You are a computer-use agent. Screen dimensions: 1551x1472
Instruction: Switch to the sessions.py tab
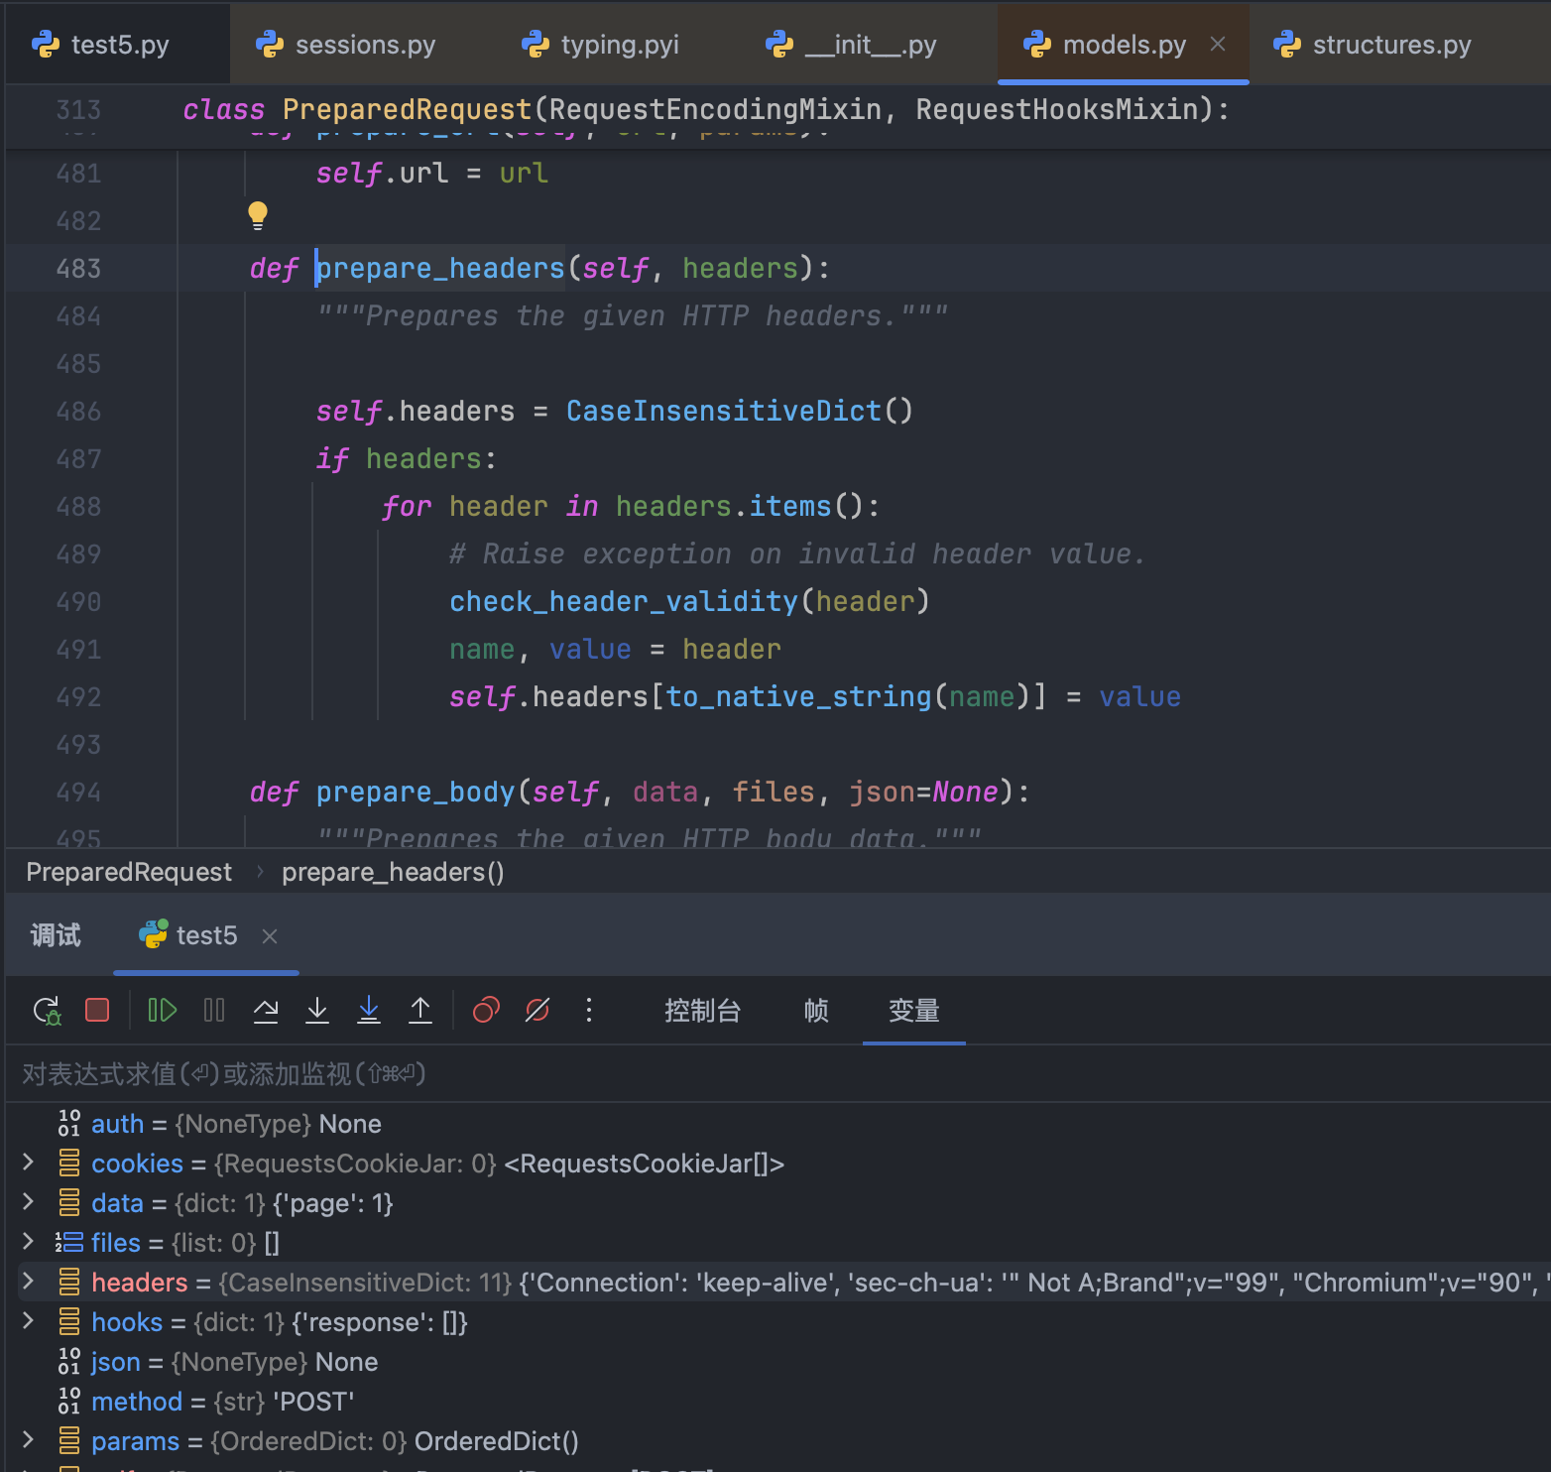coord(346,45)
